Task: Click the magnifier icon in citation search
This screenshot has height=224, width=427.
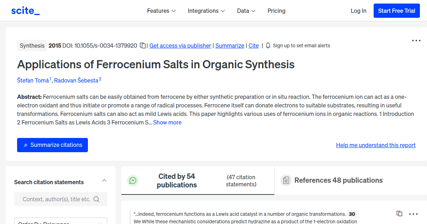Action: (x=96, y=199)
